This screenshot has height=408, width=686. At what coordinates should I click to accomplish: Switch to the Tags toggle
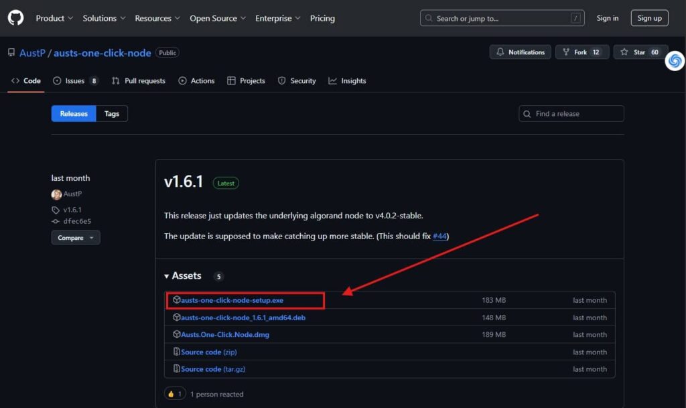112,114
